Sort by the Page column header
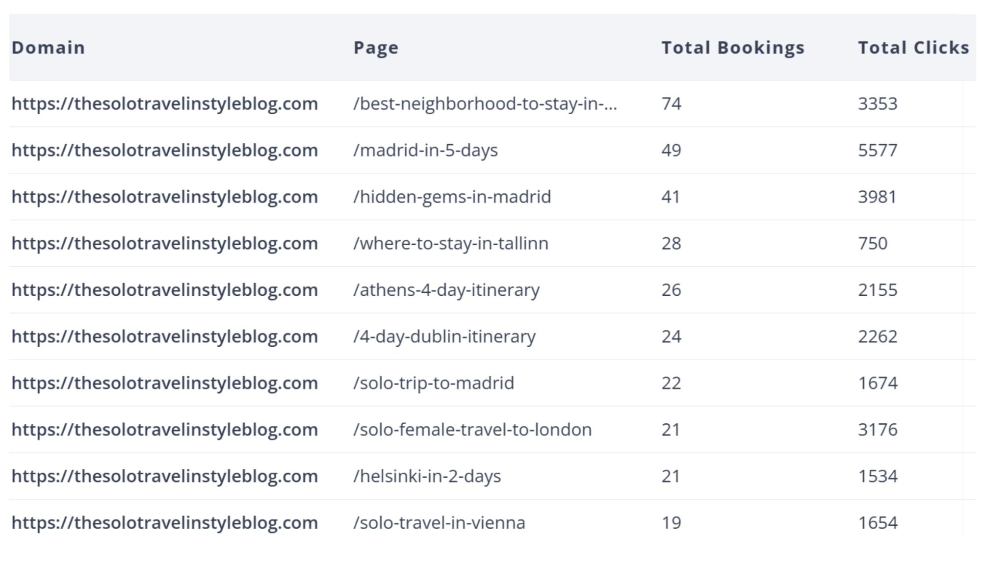 click(376, 48)
